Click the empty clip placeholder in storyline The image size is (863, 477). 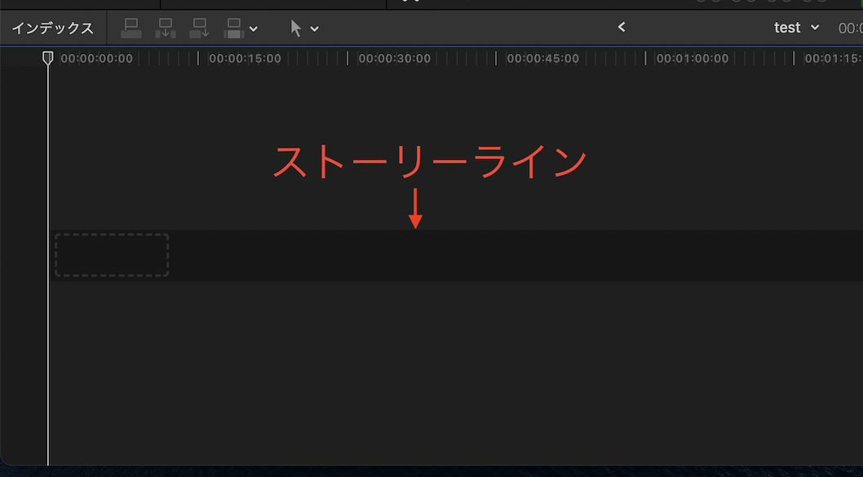[112, 255]
